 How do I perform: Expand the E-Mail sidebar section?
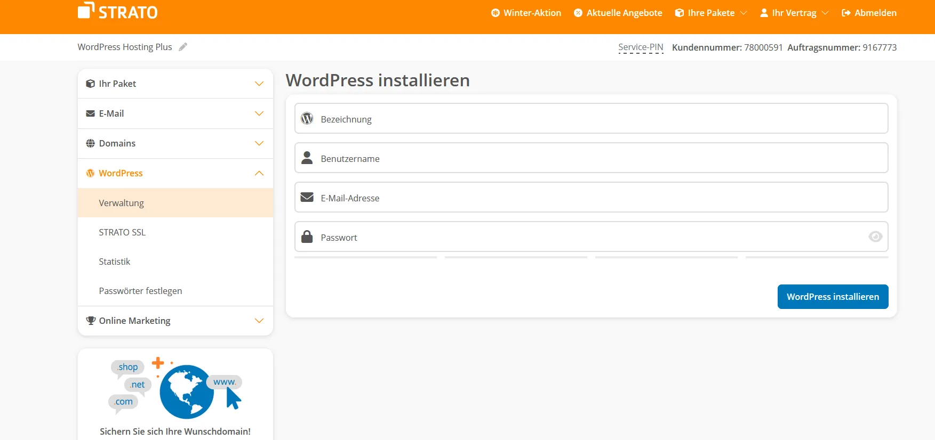click(x=259, y=113)
